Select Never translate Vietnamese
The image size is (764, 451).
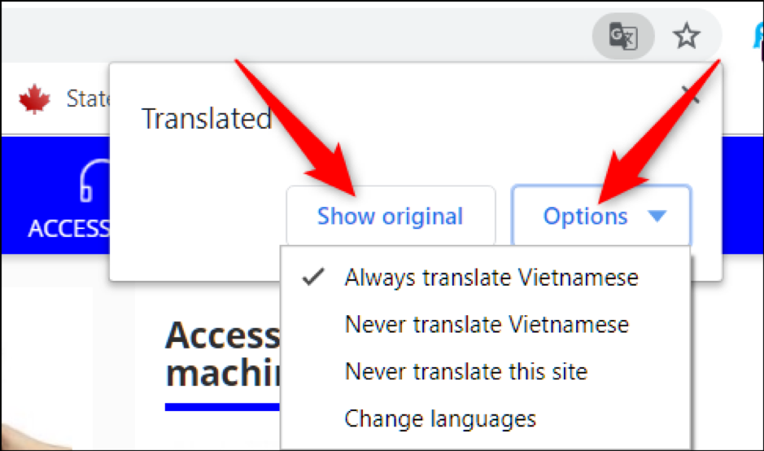[x=487, y=324]
